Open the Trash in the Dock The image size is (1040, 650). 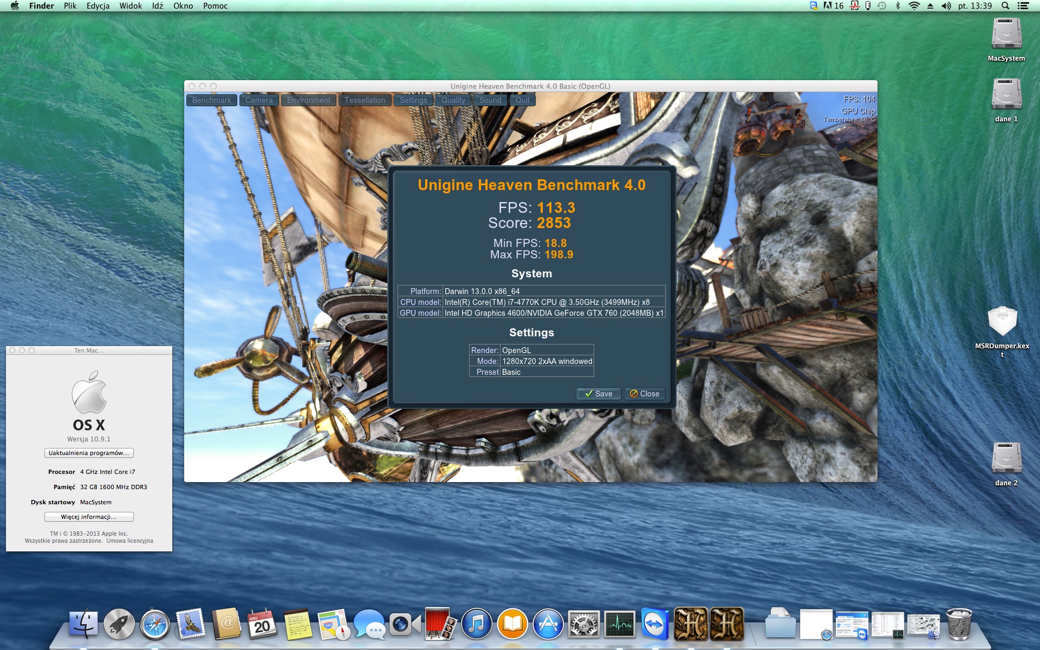(x=959, y=624)
